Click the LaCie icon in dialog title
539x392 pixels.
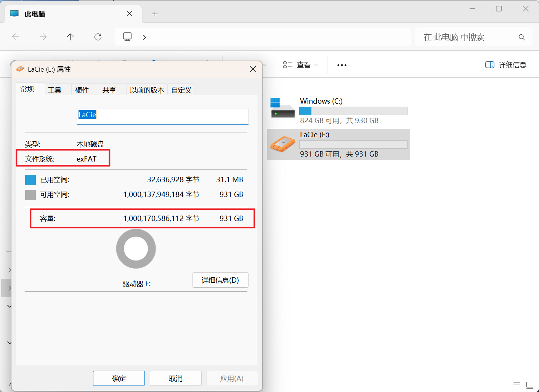[x=20, y=69]
